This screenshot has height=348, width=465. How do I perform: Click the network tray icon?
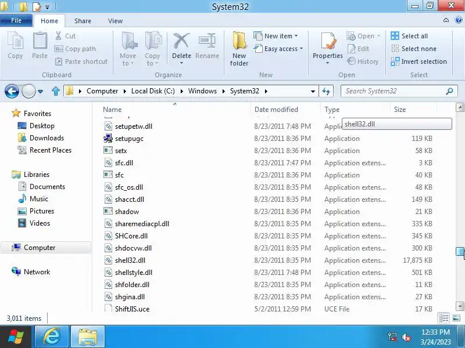(x=392, y=337)
